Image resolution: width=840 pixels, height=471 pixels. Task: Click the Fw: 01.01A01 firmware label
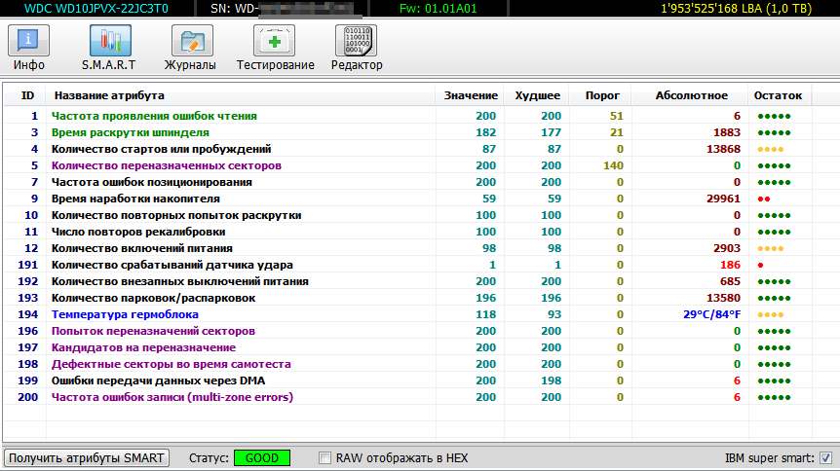(x=439, y=9)
